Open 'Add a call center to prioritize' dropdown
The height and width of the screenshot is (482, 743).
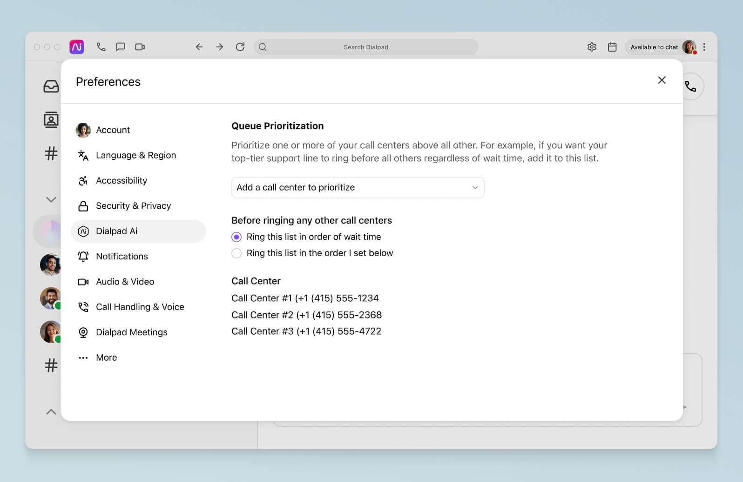(x=358, y=188)
